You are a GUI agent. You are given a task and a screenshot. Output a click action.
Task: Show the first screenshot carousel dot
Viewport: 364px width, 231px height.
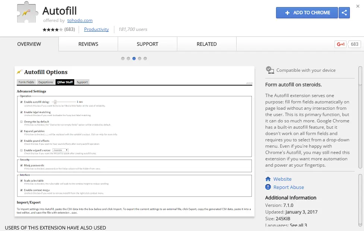pyautogui.click(x=123, y=59)
